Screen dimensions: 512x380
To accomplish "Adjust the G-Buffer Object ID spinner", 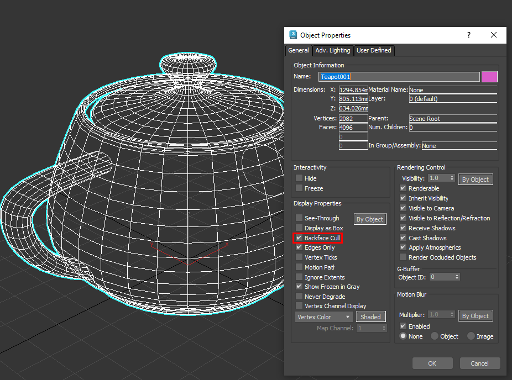I will click(x=457, y=277).
